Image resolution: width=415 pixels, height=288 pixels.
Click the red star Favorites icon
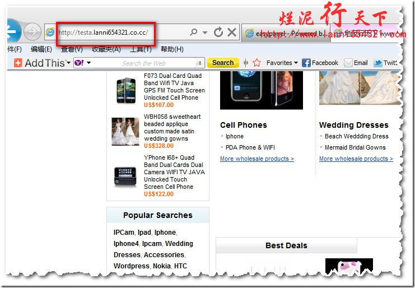coord(257,63)
